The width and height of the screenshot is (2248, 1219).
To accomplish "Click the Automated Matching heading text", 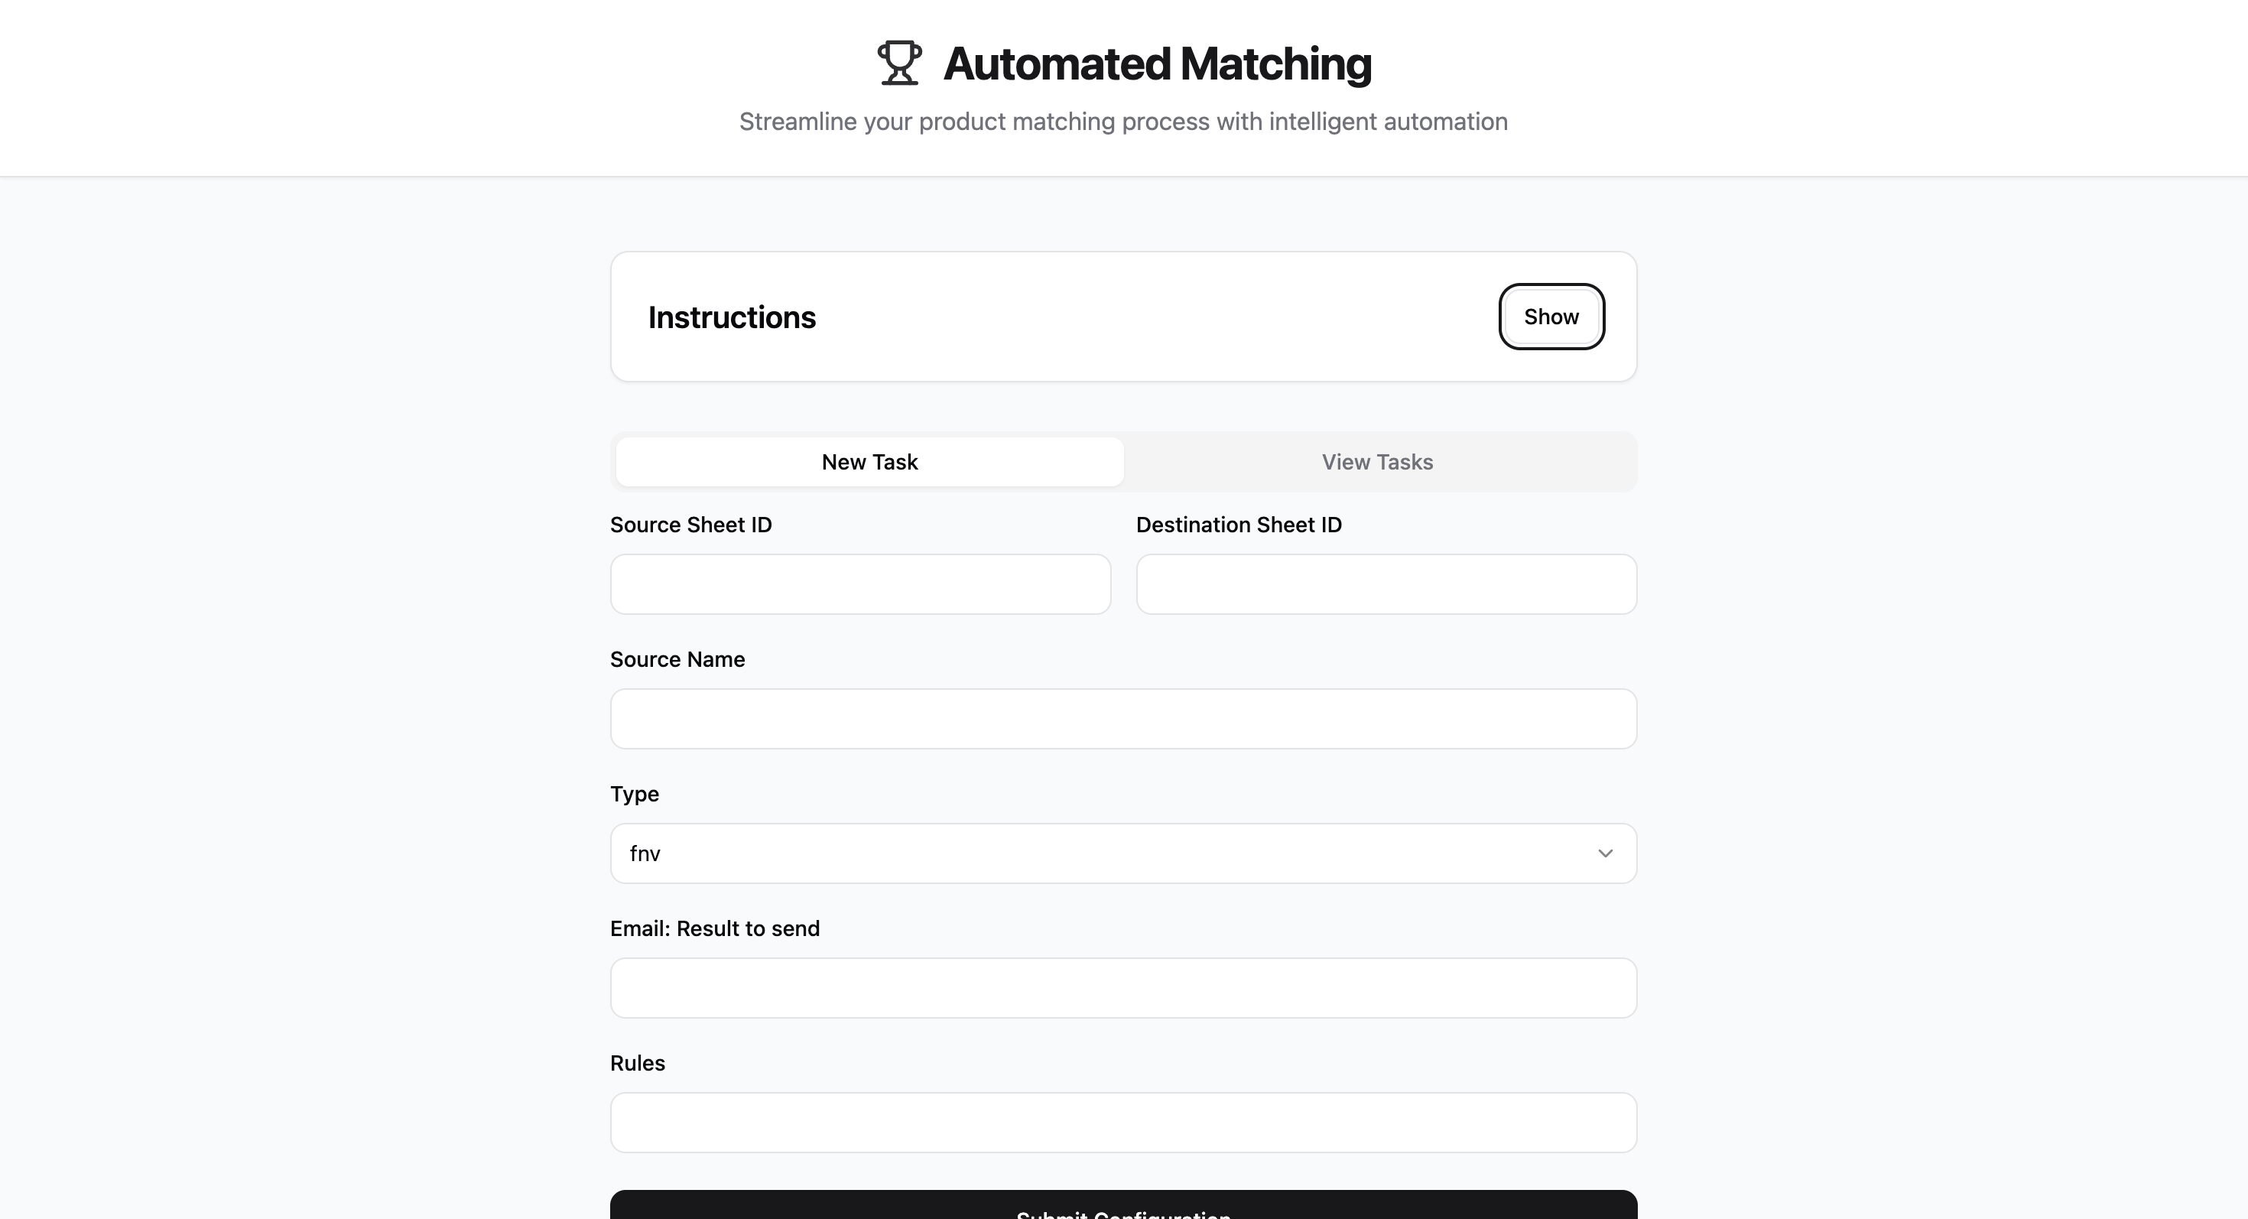I will pyautogui.click(x=1156, y=63).
